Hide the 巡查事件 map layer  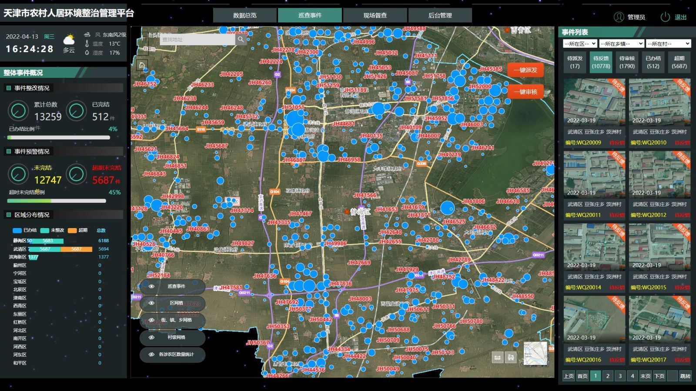click(151, 286)
